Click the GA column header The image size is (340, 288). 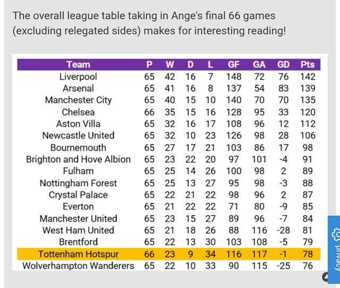pyautogui.click(x=259, y=65)
